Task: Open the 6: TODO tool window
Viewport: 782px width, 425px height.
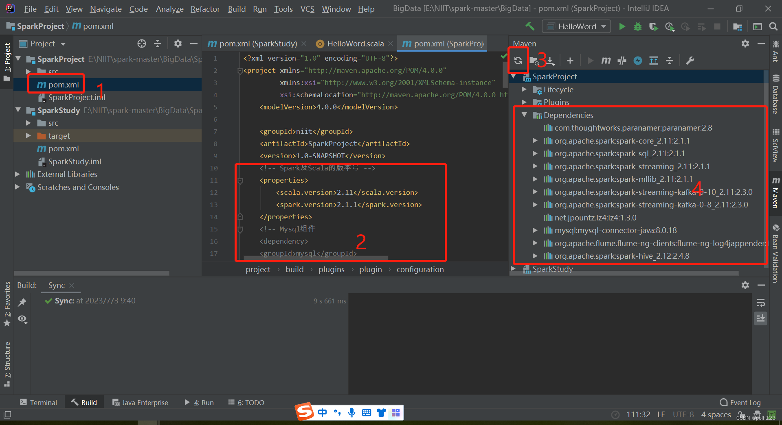Action: [246, 402]
